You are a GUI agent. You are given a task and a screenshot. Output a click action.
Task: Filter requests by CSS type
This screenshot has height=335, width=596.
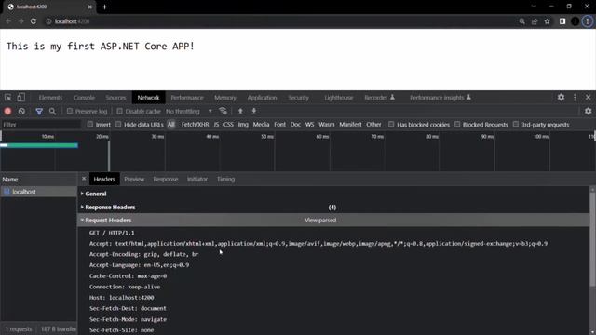coord(228,124)
